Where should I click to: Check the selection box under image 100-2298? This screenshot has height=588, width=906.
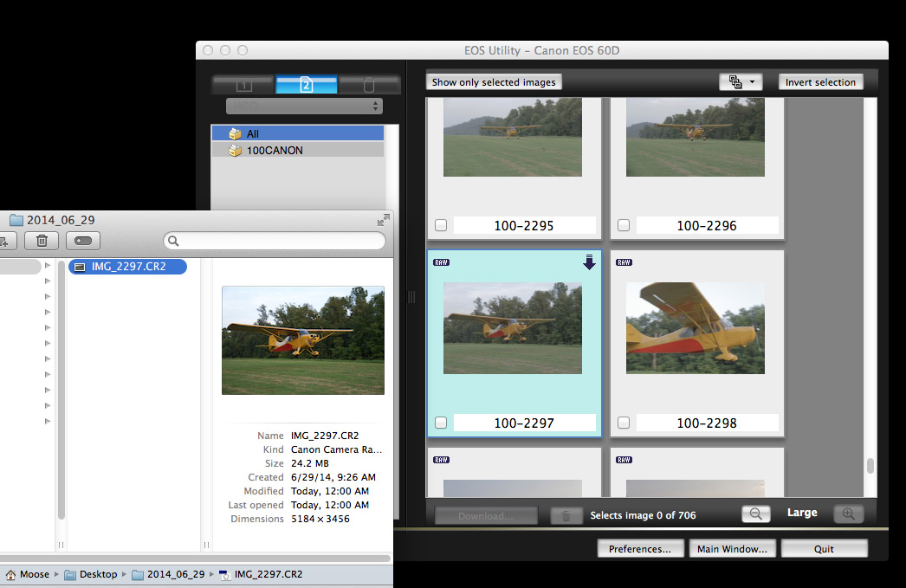tap(624, 423)
